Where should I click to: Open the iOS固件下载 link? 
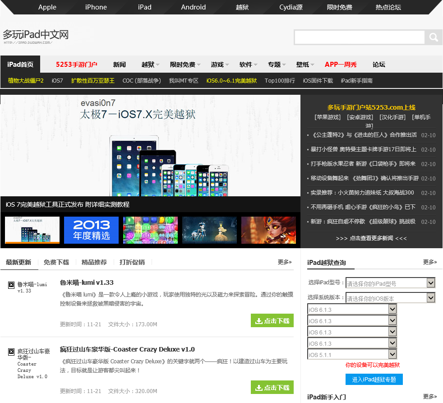(x=318, y=80)
